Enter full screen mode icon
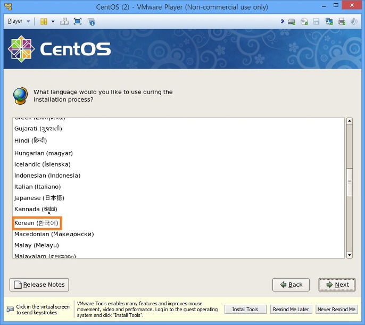Image resolution: width=365 pixels, height=325 pixels. 78,21
